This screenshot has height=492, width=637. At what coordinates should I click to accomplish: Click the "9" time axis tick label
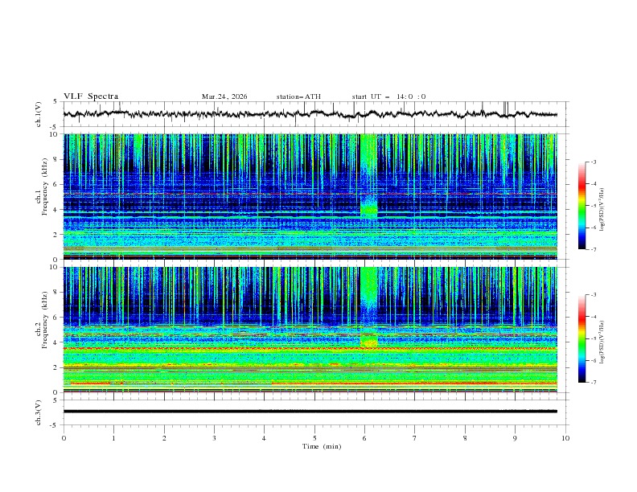515,438
